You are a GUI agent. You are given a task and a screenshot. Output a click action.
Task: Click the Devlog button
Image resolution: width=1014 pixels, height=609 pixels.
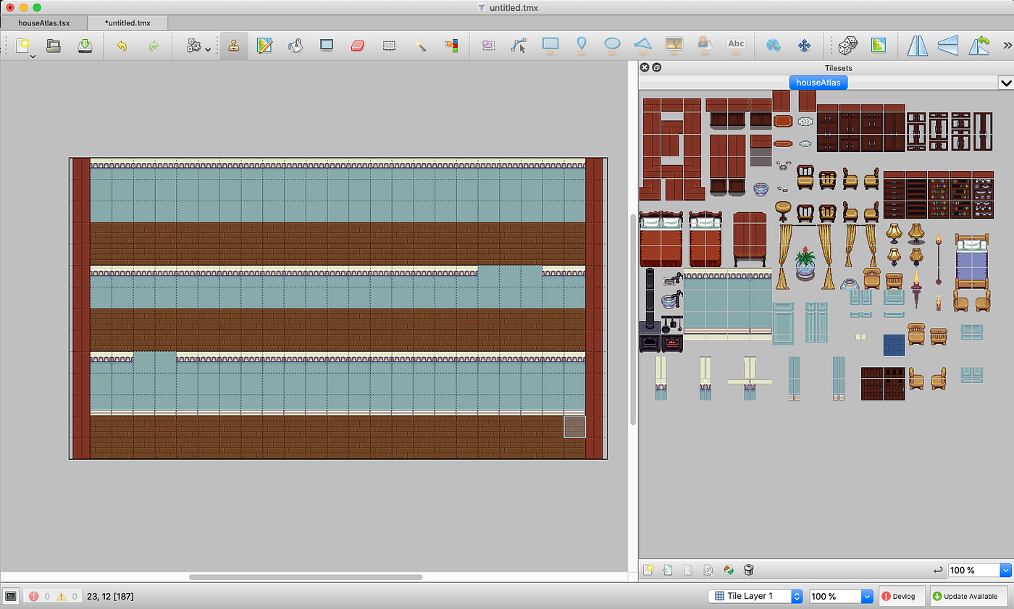click(902, 596)
